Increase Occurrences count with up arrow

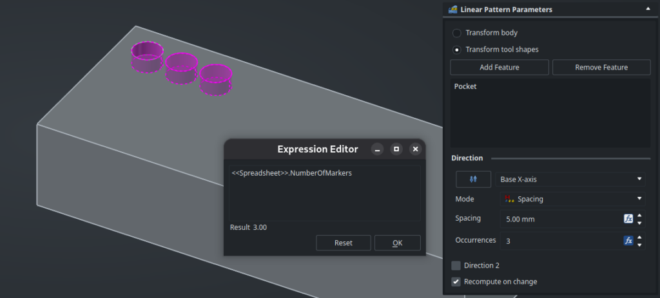tap(639, 237)
